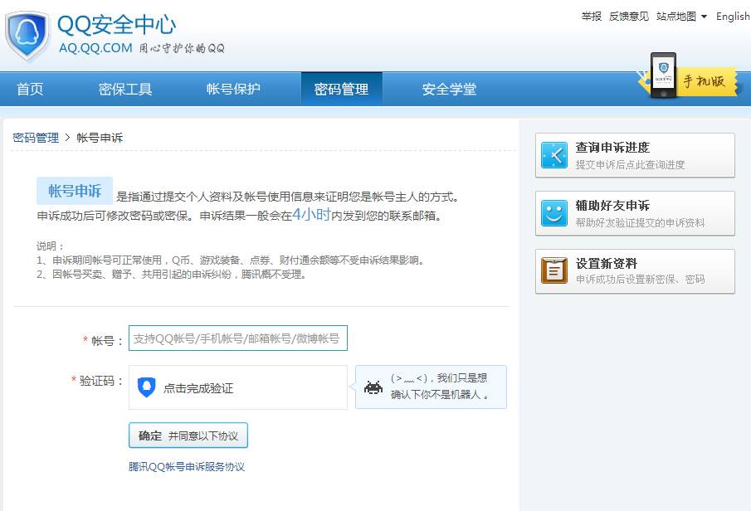Image resolution: width=751 pixels, height=511 pixels.
Task: Open the 反馈意见 link
Action: coord(629,17)
